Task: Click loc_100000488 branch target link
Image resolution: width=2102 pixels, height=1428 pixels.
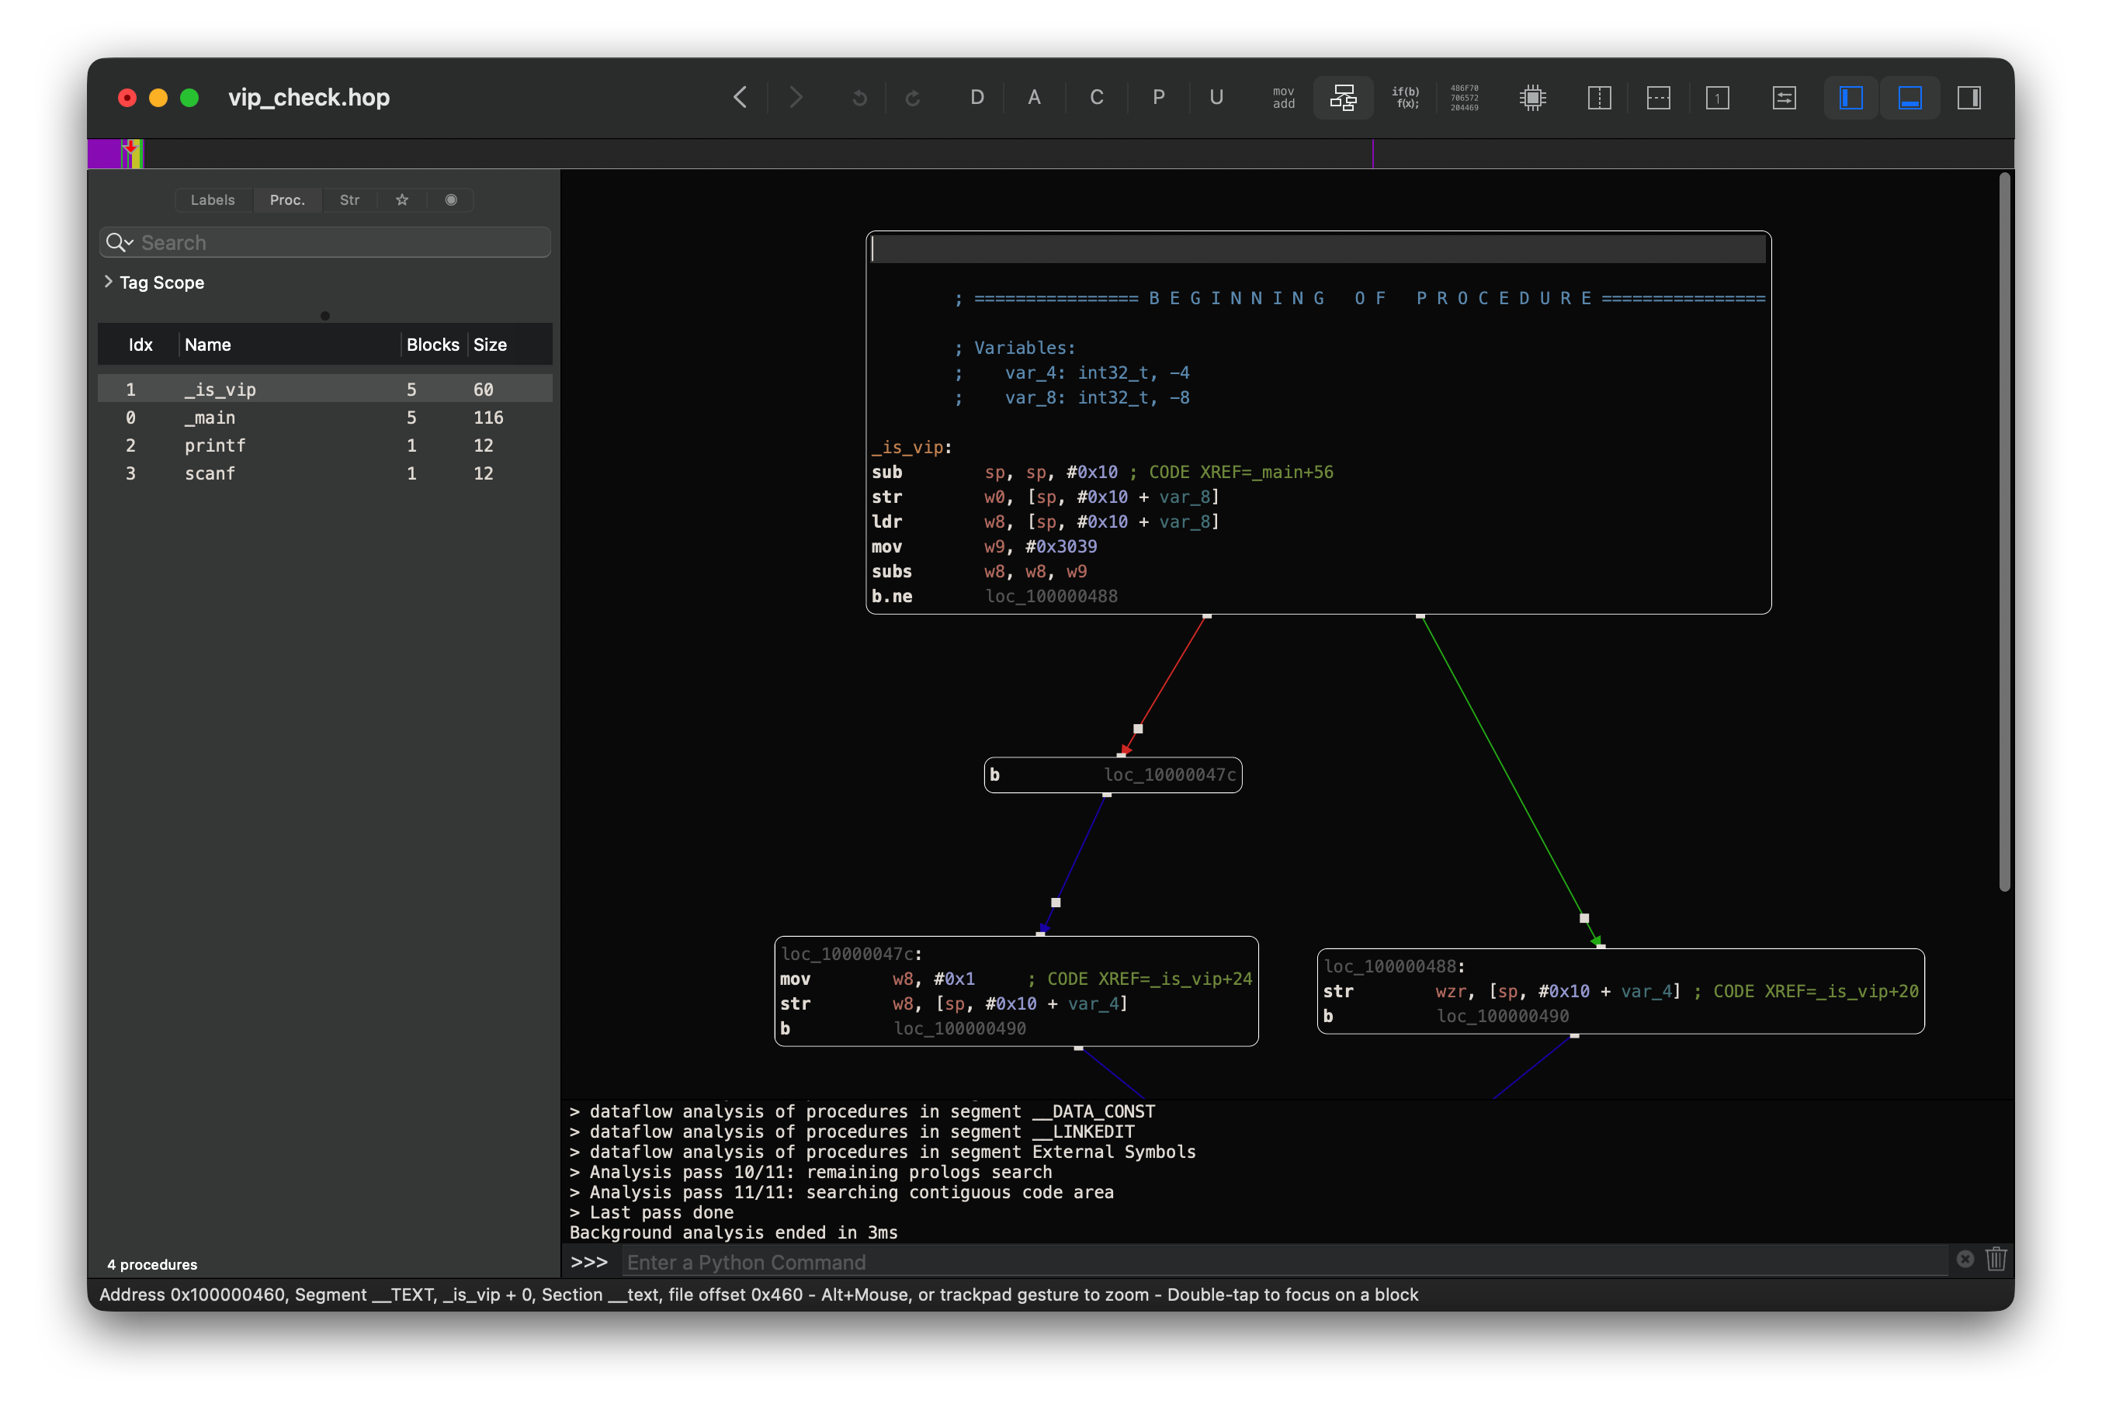Action: pyautogui.click(x=1051, y=596)
